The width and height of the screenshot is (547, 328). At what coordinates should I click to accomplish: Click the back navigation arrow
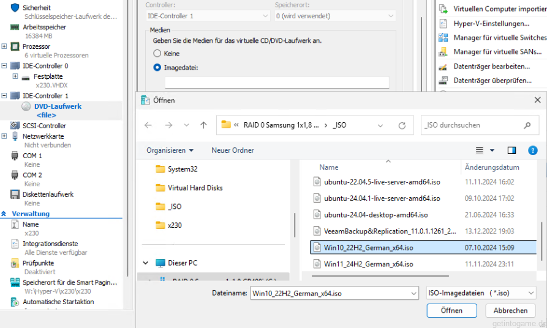[148, 125]
